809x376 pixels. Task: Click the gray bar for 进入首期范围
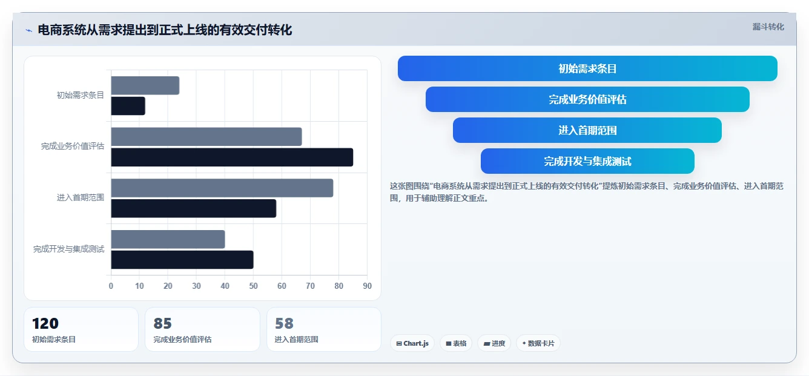(222, 188)
